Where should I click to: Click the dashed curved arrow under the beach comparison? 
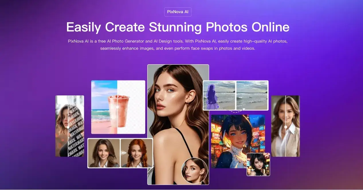[x=235, y=111]
